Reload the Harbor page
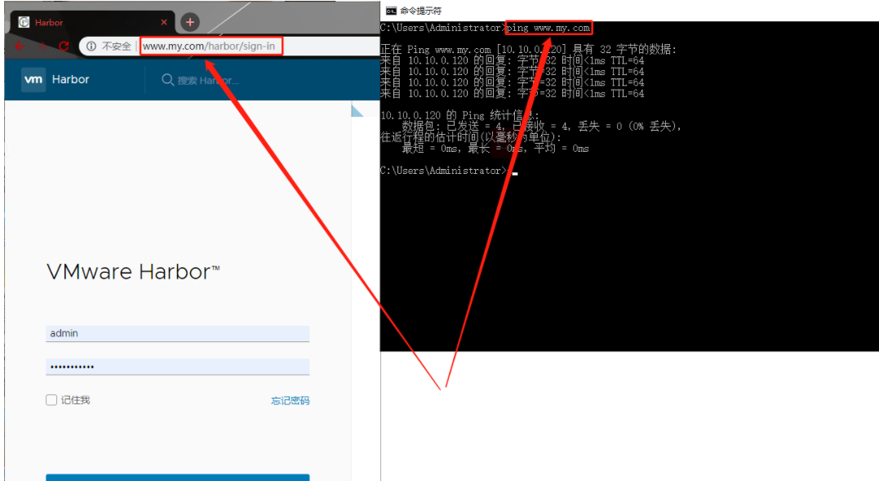The image size is (879, 481). [x=64, y=46]
